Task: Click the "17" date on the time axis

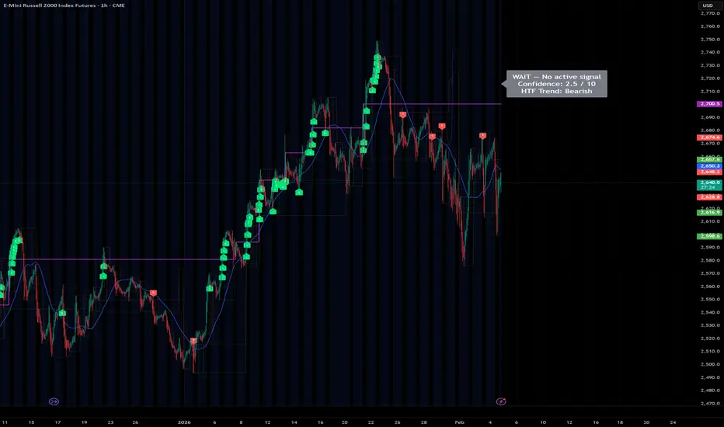Action: coord(57,422)
